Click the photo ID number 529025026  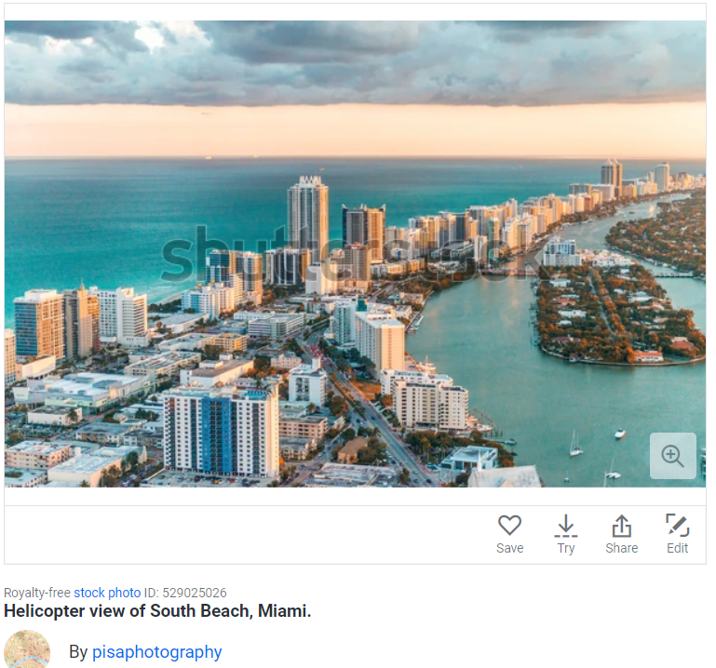click(x=195, y=593)
